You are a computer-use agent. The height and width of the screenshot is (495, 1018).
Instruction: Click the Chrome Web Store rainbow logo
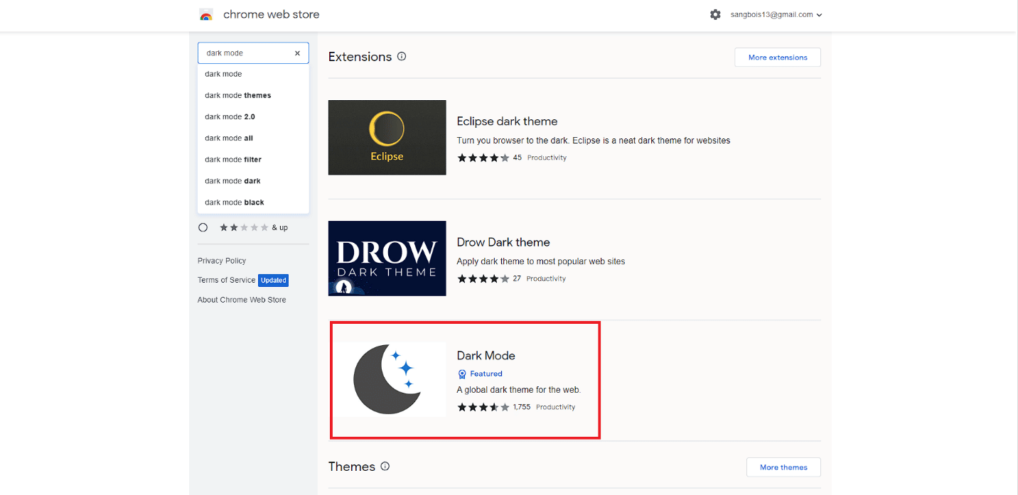pyautogui.click(x=206, y=15)
